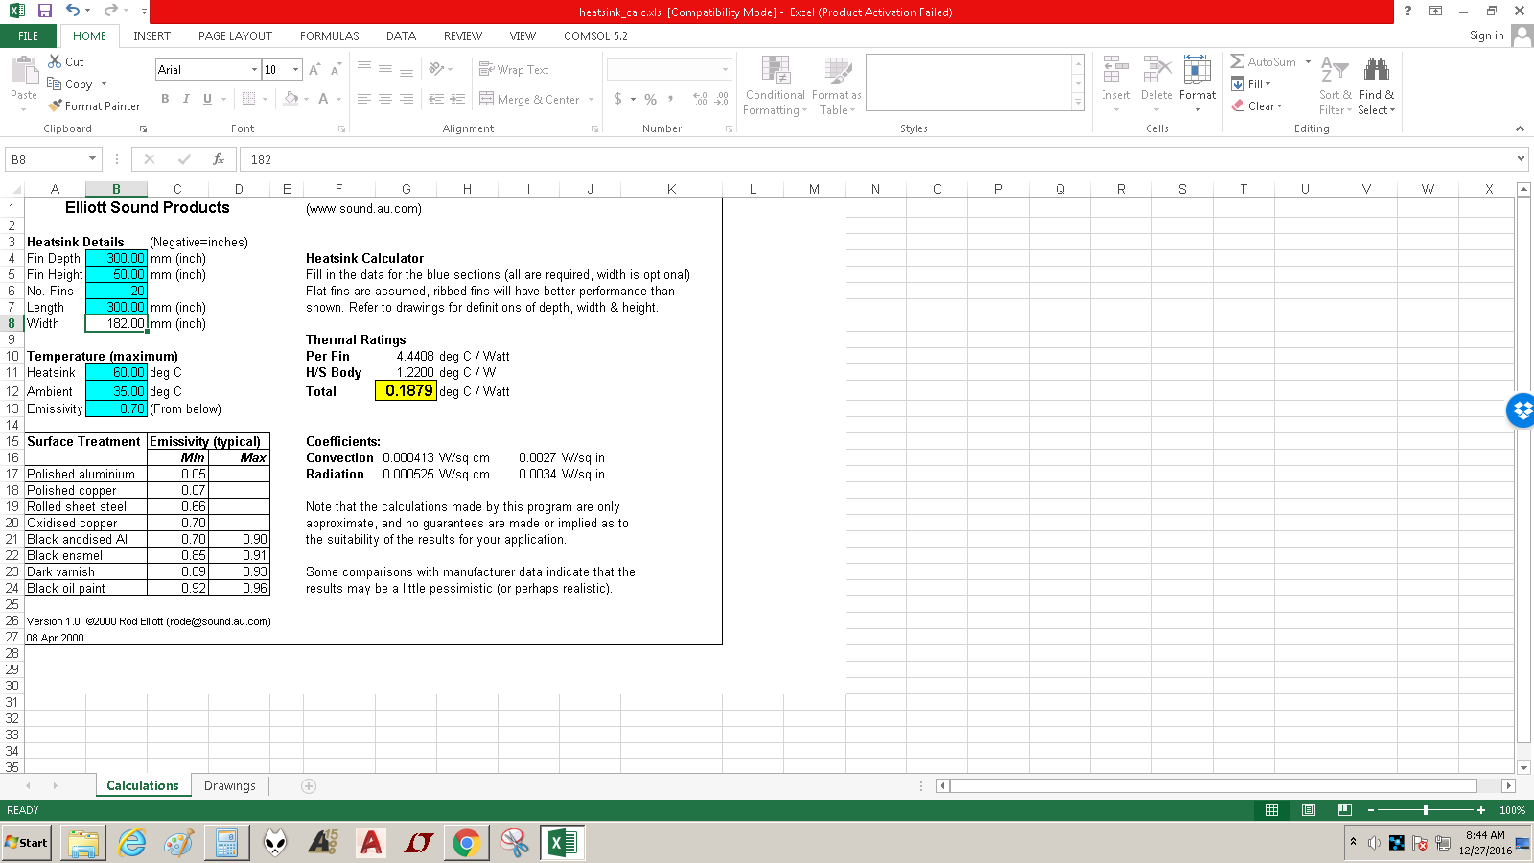
Task: Click the Undo arrow icon
Action: [x=73, y=11]
